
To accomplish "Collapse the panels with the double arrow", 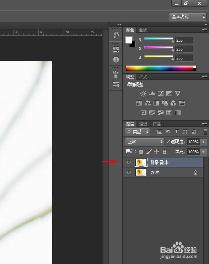I will tap(206, 25).
